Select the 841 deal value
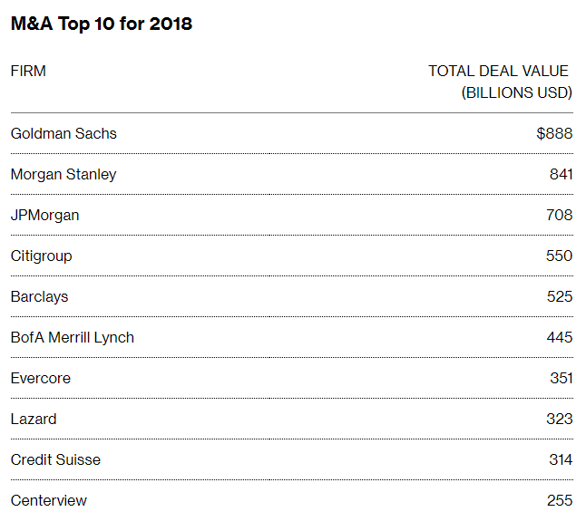This screenshot has width=586, height=531. (561, 174)
